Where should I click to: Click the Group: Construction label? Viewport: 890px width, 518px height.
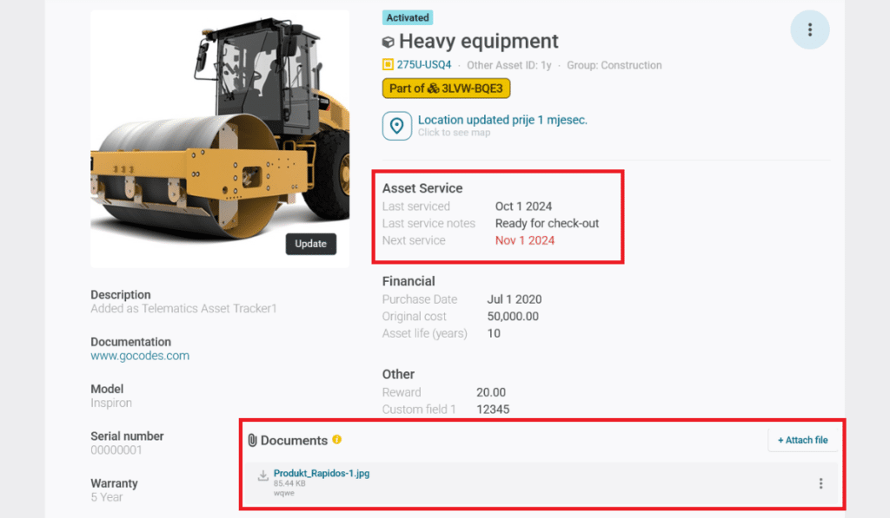(614, 65)
